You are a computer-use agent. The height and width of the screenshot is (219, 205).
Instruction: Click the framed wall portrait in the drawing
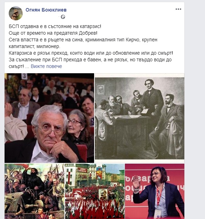coord(100,89)
